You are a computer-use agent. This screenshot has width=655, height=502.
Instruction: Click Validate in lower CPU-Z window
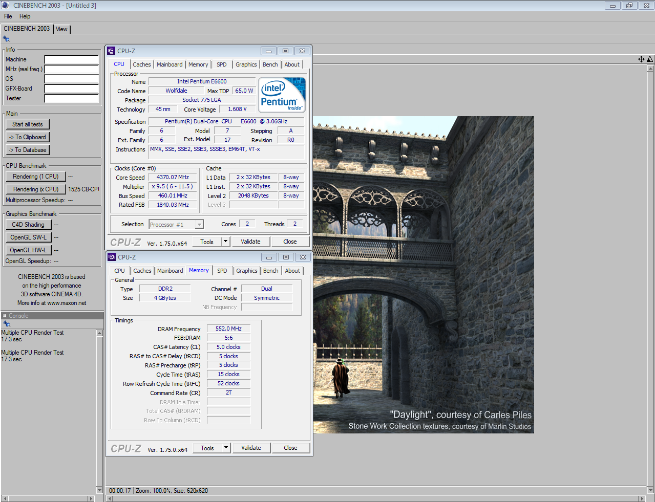(251, 448)
